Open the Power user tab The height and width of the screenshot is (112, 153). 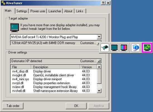point(38,11)
